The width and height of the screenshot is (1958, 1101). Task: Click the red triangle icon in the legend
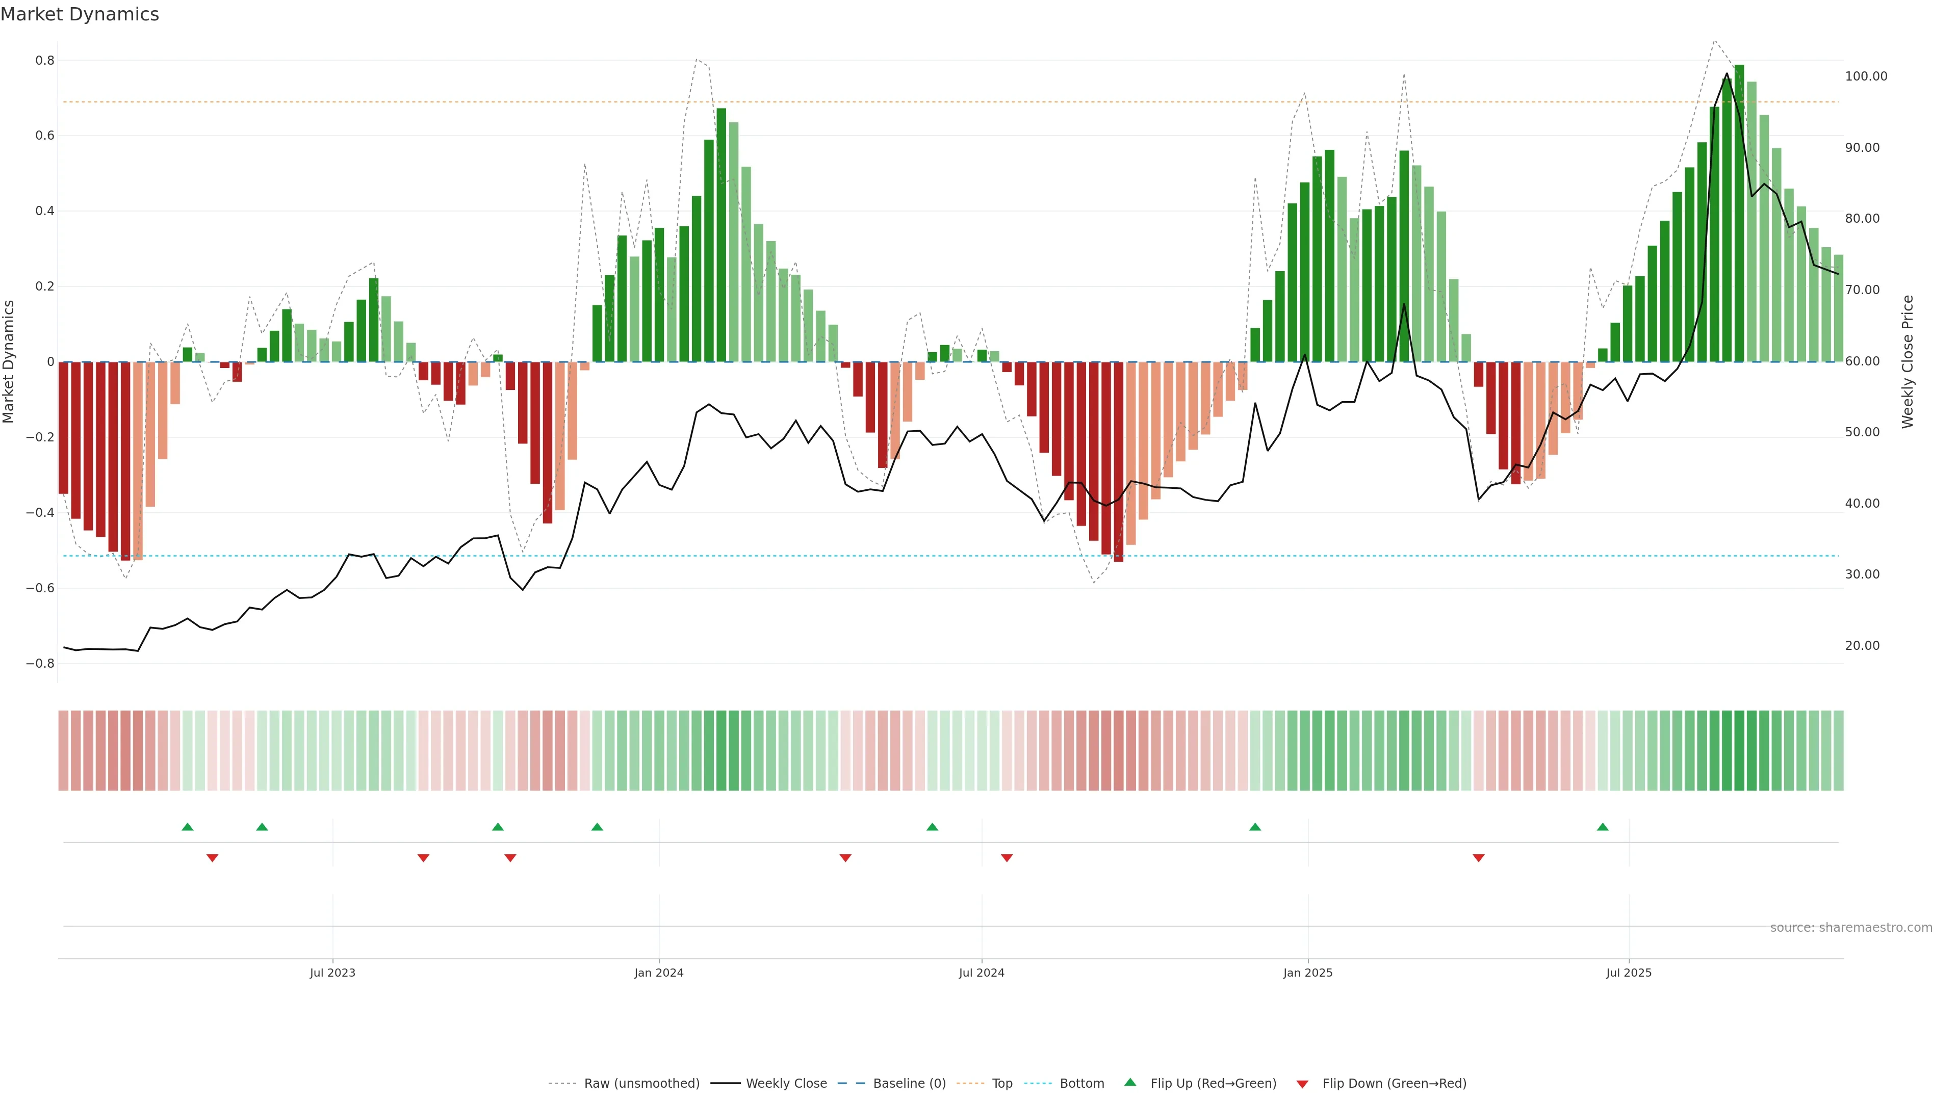(1302, 1084)
